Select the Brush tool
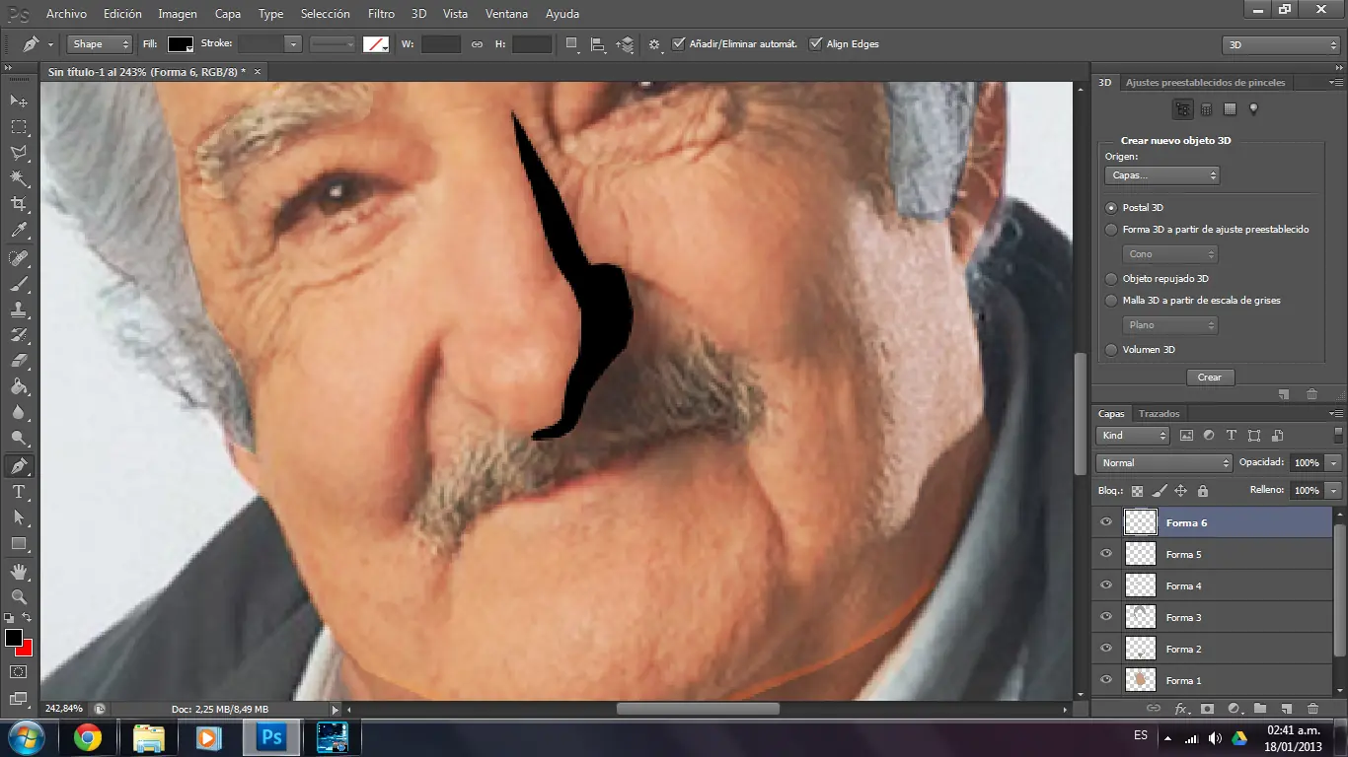The height and width of the screenshot is (757, 1348). 19,284
